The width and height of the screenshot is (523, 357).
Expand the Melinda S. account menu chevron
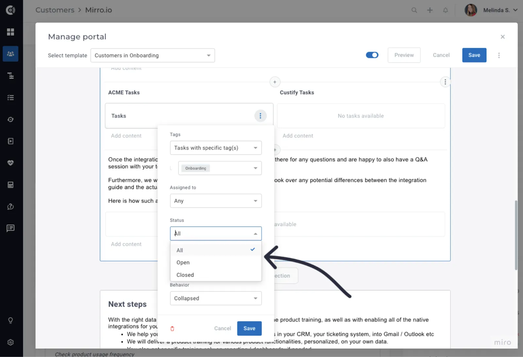pyautogui.click(x=515, y=10)
